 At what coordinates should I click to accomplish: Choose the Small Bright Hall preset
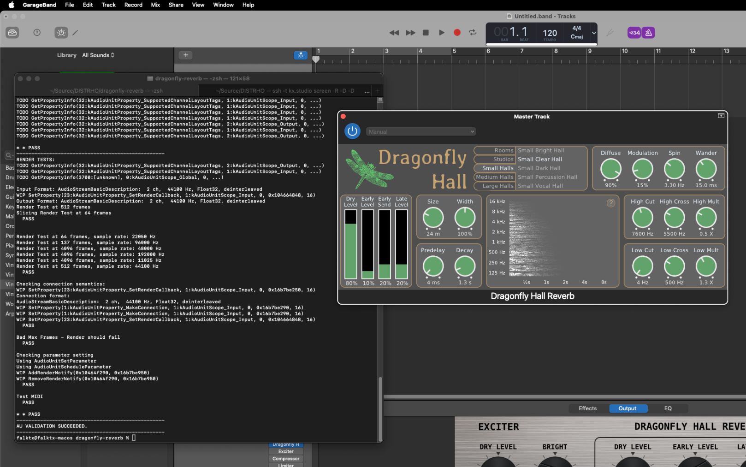click(x=541, y=151)
